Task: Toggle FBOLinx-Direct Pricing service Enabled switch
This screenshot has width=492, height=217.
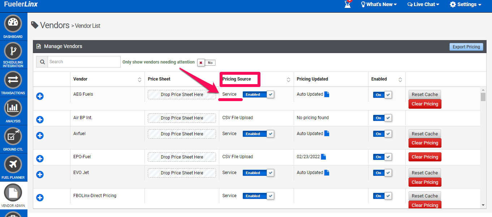Action: point(258,196)
